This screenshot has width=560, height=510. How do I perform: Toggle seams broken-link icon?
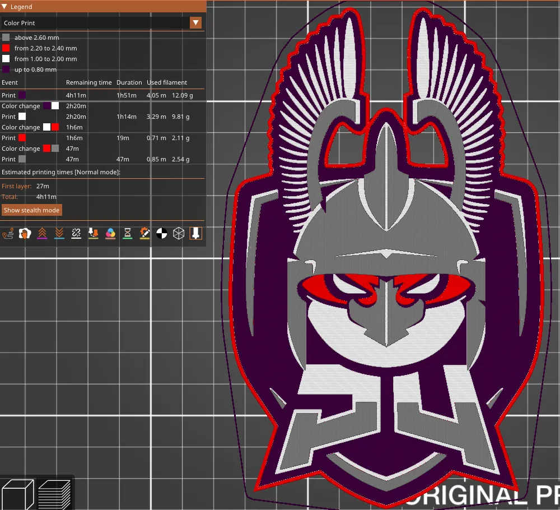coord(76,233)
